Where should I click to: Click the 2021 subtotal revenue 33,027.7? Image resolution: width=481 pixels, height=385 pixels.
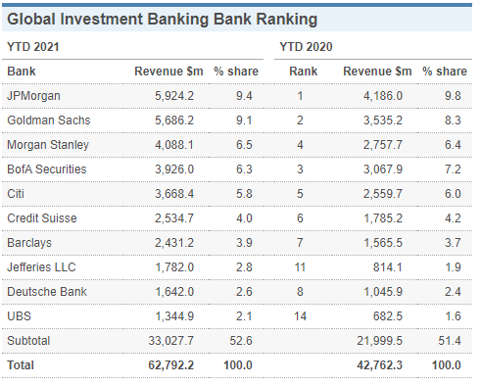(171, 341)
